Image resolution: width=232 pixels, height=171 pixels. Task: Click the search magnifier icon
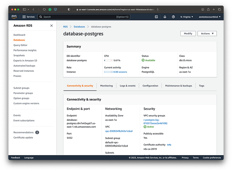pyautogui.click(x=41, y=17)
